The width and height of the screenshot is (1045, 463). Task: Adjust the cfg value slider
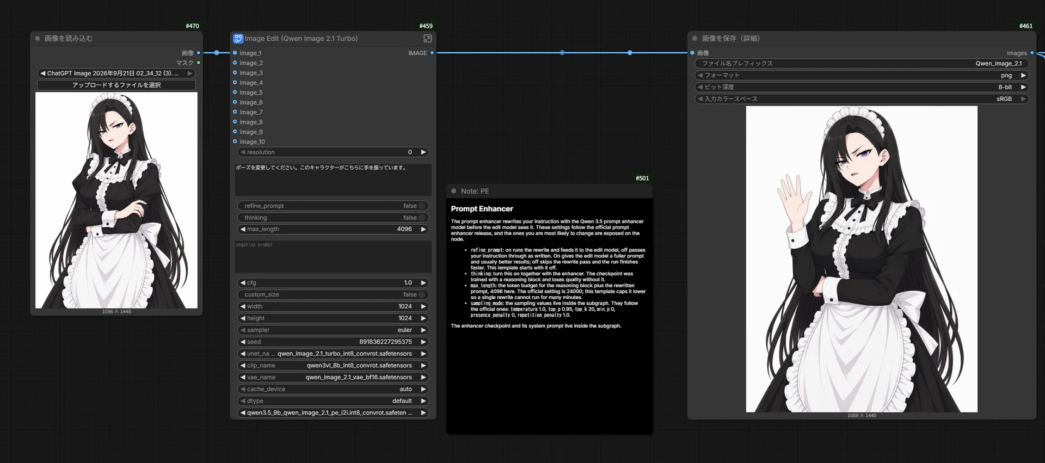333,283
